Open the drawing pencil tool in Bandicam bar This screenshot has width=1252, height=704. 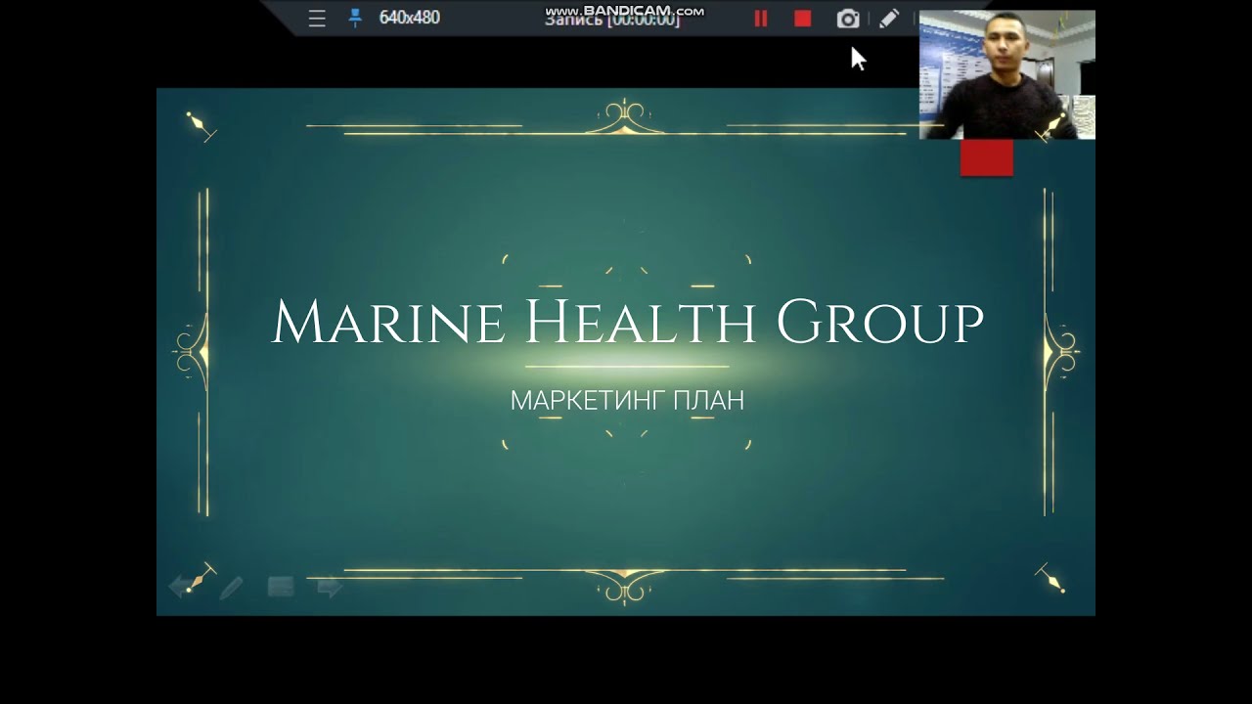[888, 19]
